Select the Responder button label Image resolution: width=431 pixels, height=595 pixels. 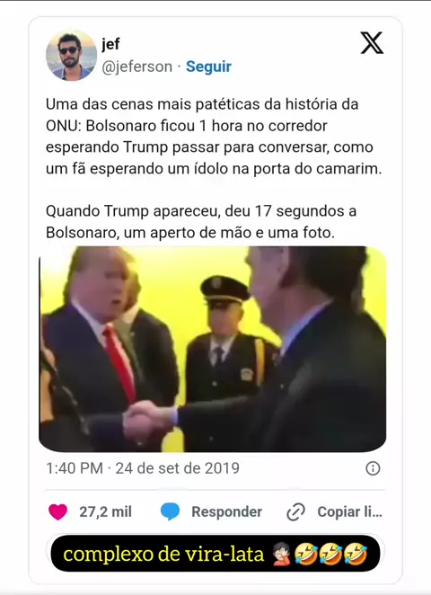pos(226,511)
